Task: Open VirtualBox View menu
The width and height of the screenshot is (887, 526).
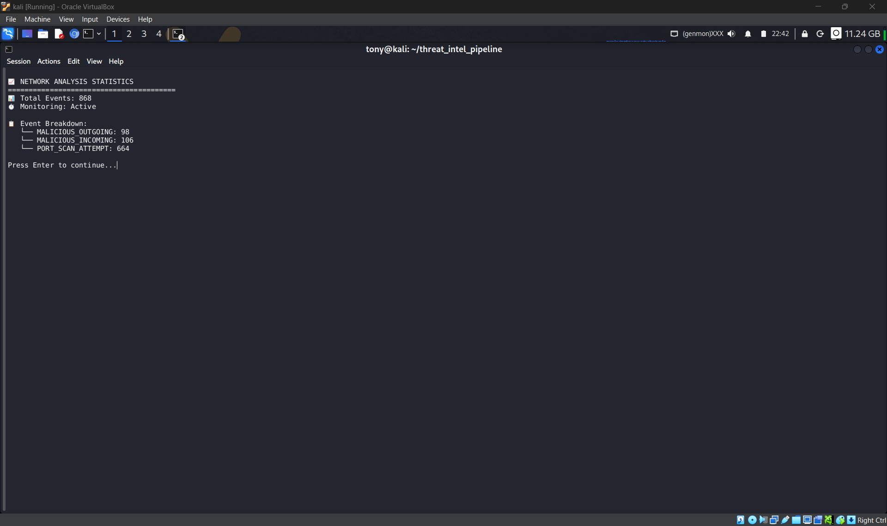Action: click(x=66, y=19)
